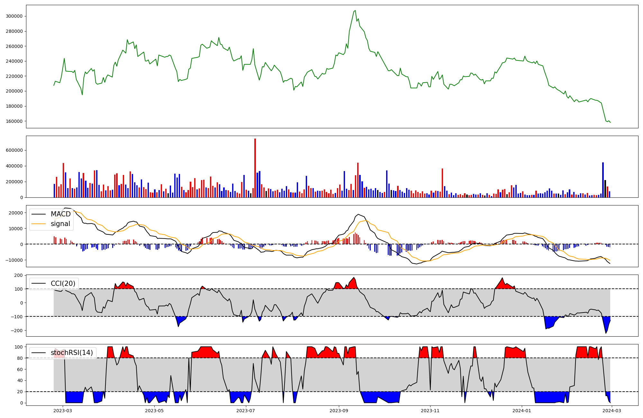This screenshot has height=418, width=643.
Task: Click the 300000 price axis tick label
Action: click(14, 16)
